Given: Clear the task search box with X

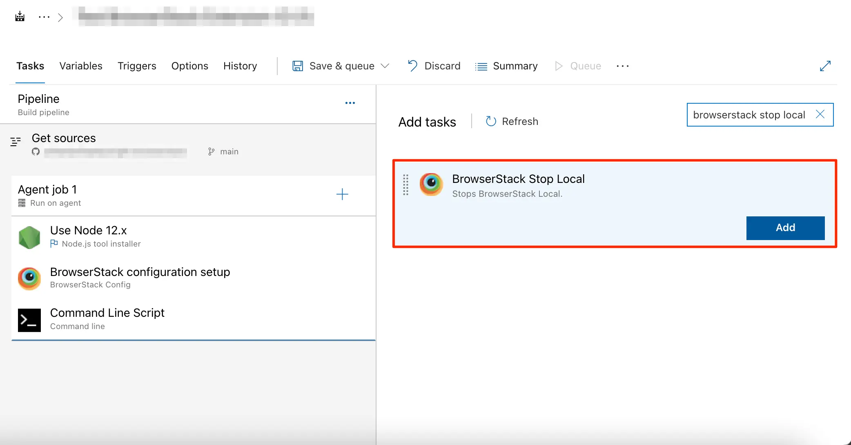Looking at the screenshot, I should [820, 114].
